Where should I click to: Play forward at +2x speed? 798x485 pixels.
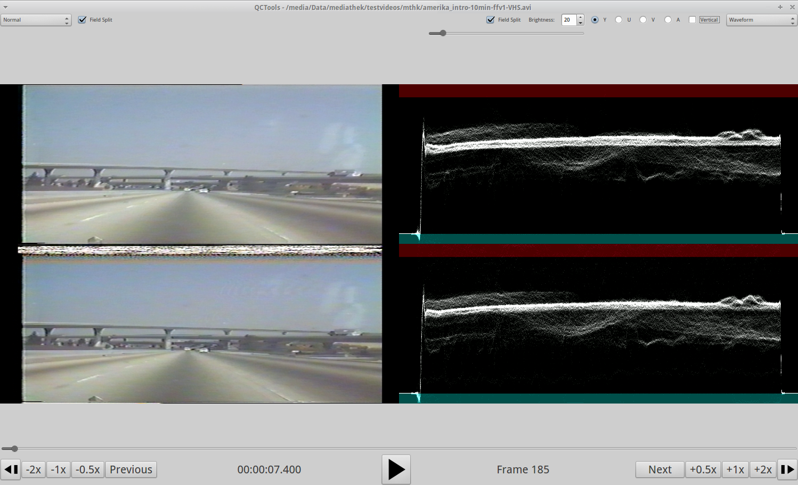pyautogui.click(x=763, y=469)
